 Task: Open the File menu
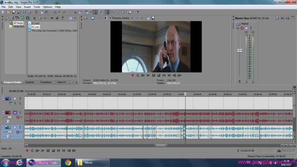[x=3, y=7]
